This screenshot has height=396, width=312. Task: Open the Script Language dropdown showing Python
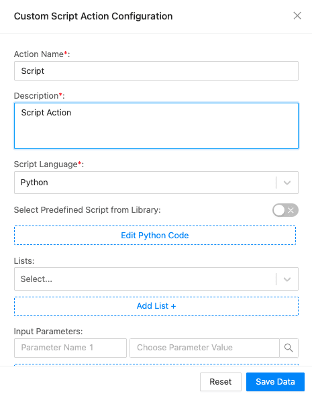(156, 183)
